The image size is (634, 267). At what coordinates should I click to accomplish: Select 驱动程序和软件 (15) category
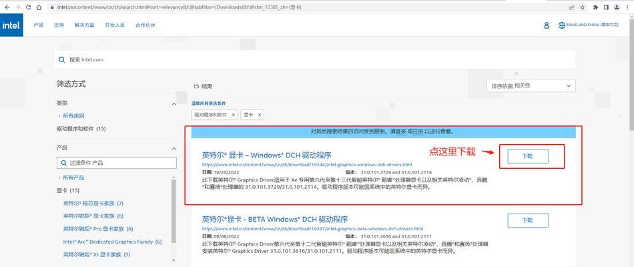[x=81, y=129]
